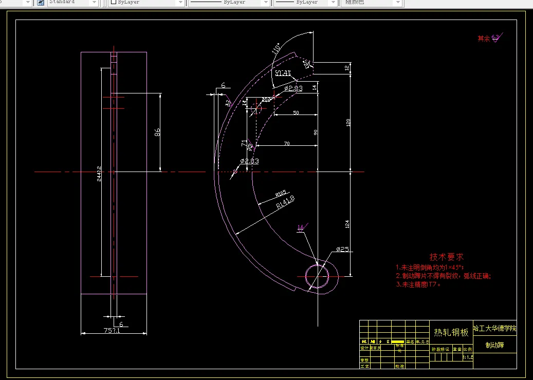
Task: Click the ByLayer color swatch square
Action: (x=114, y=2)
